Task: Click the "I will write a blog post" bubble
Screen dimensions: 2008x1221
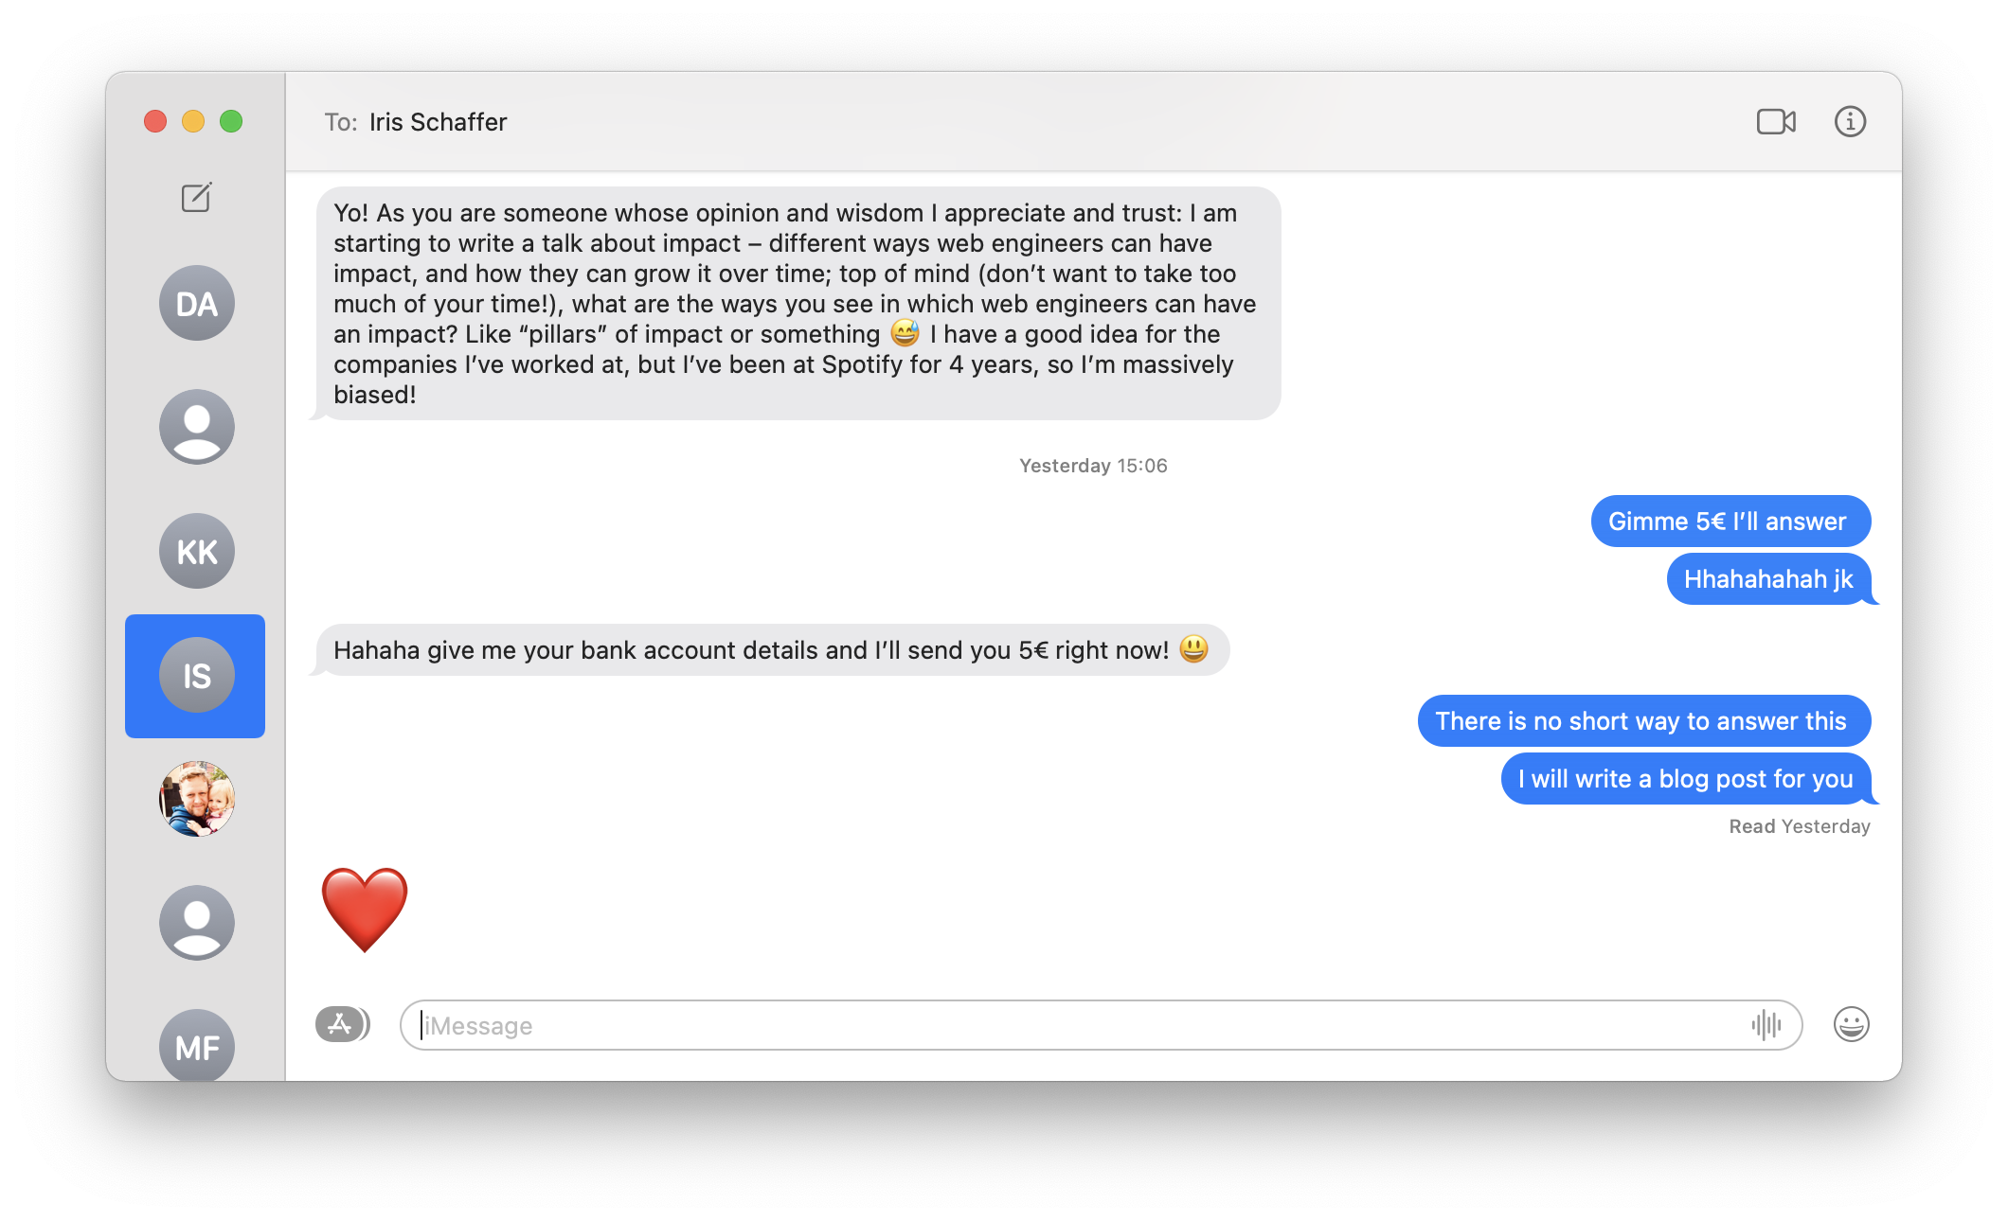Action: click(x=1685, y=779)
